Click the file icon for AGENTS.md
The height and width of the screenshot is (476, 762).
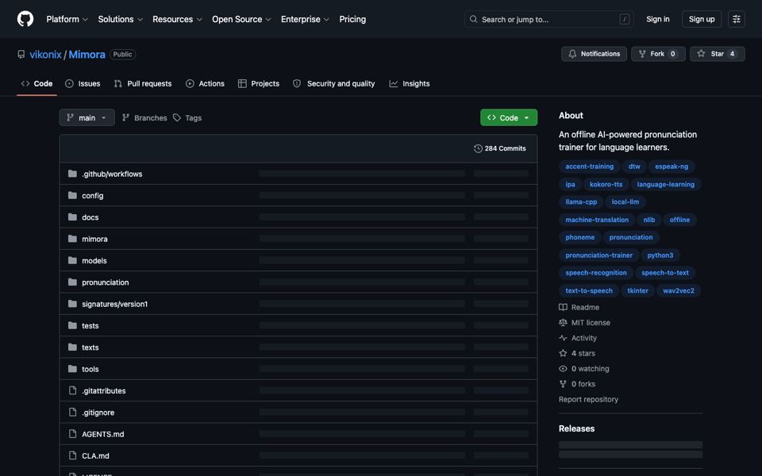point(72,434)
